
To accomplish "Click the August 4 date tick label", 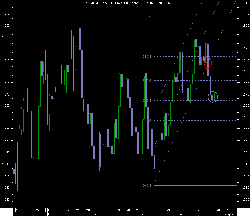I will point(227,210).
